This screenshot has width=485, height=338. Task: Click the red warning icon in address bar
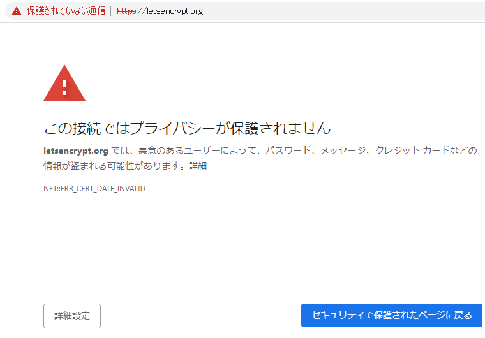(x=17, y=11)
